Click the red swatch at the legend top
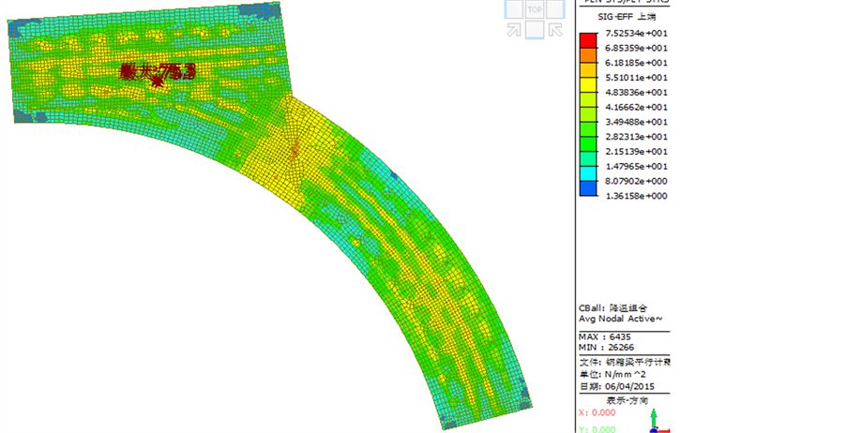 coord(588,40)
